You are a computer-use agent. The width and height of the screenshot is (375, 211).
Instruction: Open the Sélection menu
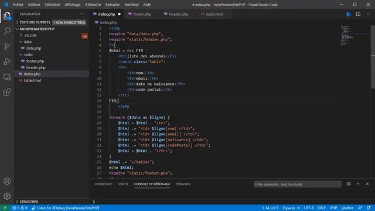(52, 4)
